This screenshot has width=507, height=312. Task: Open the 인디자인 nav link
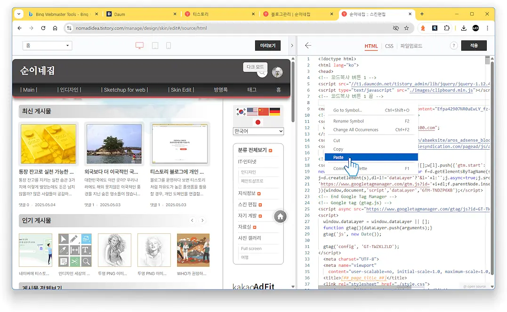point(69,90)
